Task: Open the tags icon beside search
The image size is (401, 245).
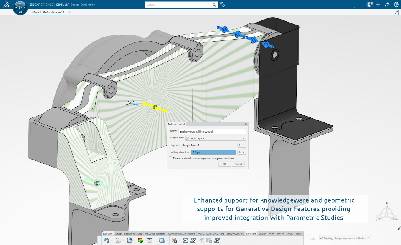Action: (x=223, y=5)
